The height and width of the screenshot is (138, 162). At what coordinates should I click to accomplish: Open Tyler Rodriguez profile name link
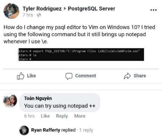click(42, 9)
